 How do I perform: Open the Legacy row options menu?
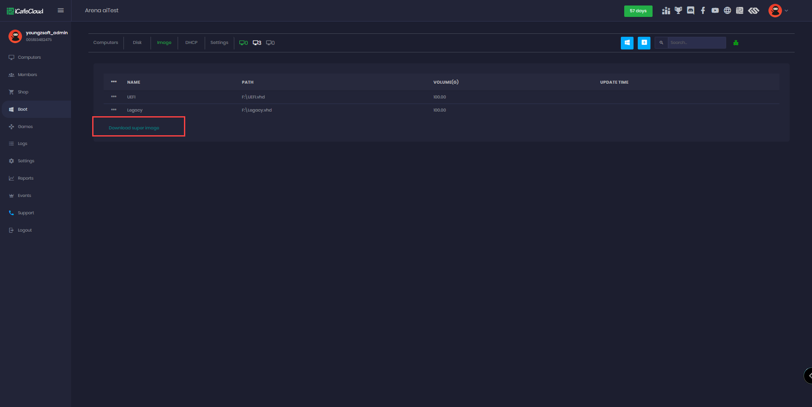[x=114, y=110]
